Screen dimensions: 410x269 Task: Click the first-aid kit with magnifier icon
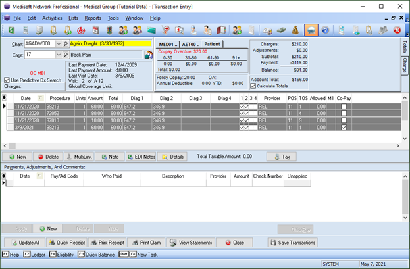point(180,30)
